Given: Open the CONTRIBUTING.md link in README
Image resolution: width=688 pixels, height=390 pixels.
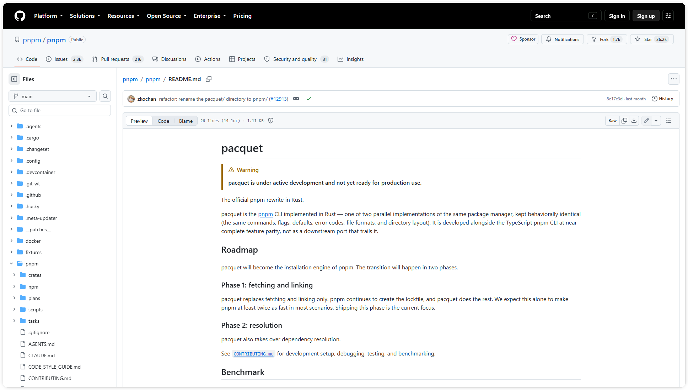Looking at the screenshot, I should pos(254,354).
